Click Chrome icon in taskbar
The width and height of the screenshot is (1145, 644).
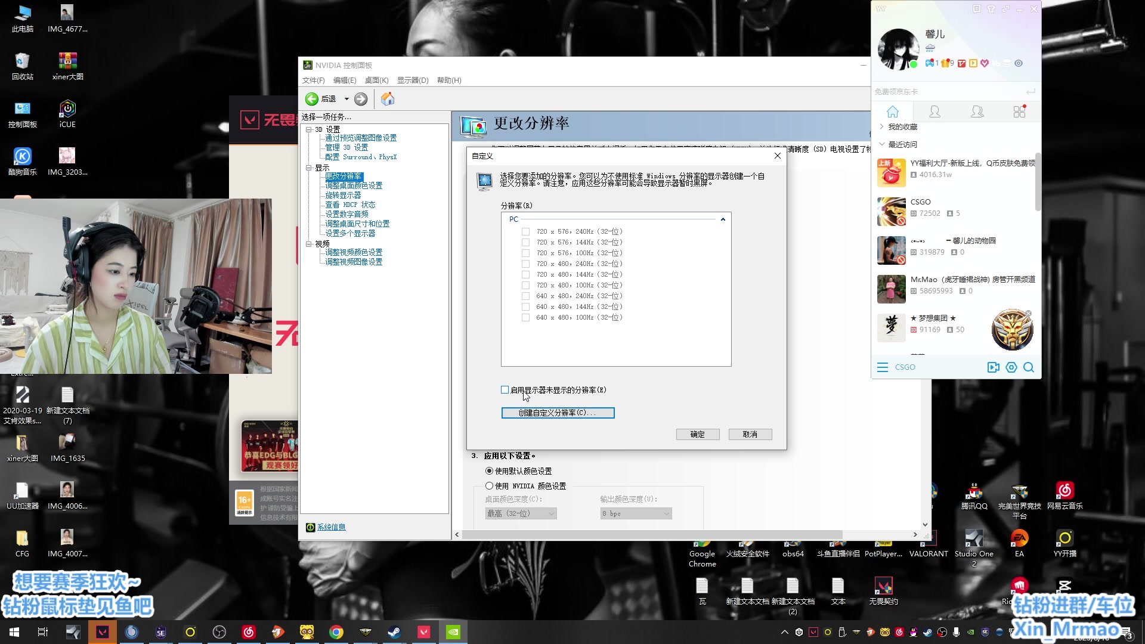coord(336,632)
